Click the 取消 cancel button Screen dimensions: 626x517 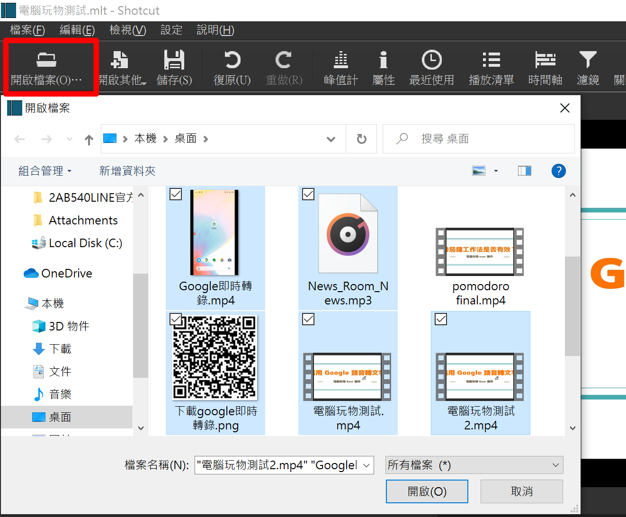(x=522, y=491)
